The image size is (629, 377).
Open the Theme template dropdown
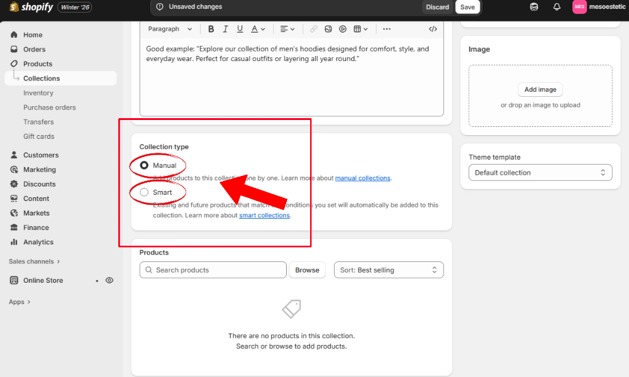[540, 173]
